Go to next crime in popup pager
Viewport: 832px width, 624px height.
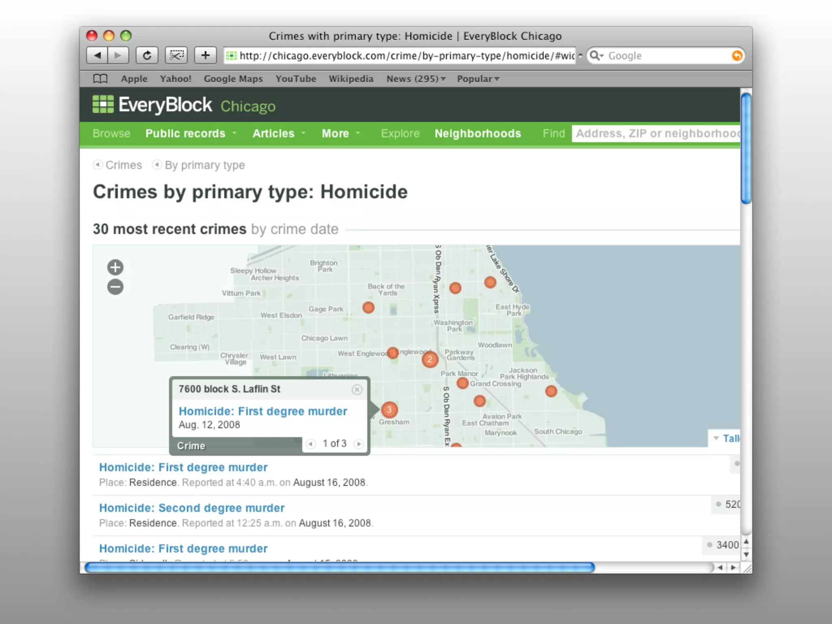pos(359,444)
